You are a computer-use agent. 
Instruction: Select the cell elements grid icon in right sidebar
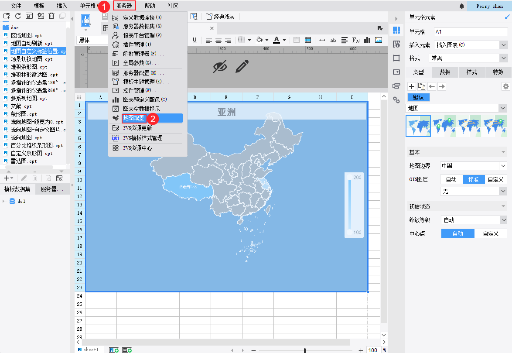click(x=396, y=31)
